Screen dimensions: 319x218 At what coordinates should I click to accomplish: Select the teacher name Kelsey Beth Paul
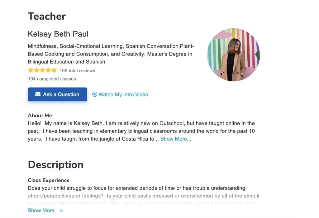[x=58, y=34]
